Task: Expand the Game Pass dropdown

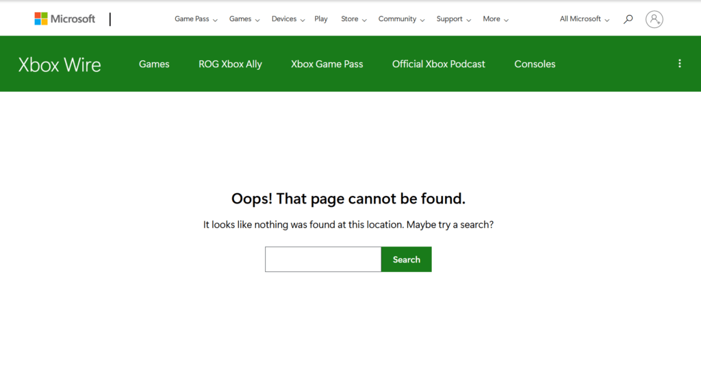Action: 196,19
